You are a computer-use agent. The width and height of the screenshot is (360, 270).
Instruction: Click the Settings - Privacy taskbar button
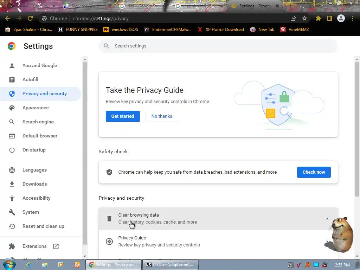pos(114,265)
